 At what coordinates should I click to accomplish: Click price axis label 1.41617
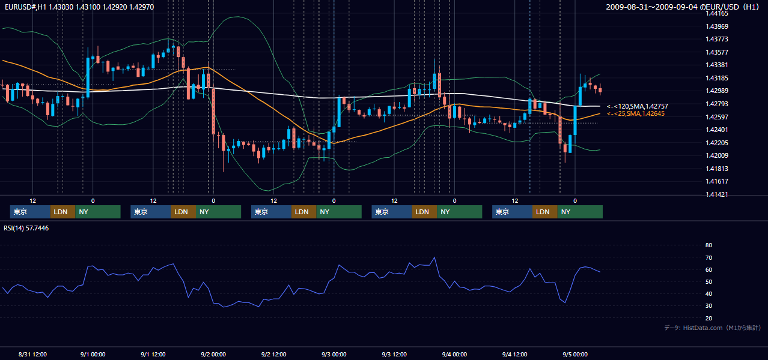716,181
